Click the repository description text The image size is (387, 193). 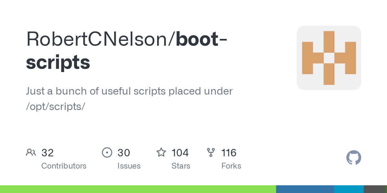129,99
